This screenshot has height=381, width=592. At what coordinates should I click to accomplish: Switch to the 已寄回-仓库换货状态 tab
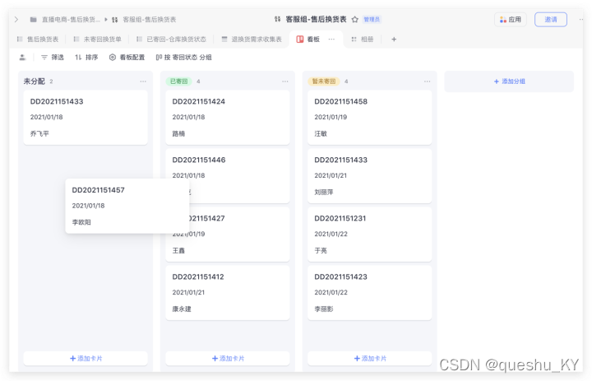(x=171, y=39)
